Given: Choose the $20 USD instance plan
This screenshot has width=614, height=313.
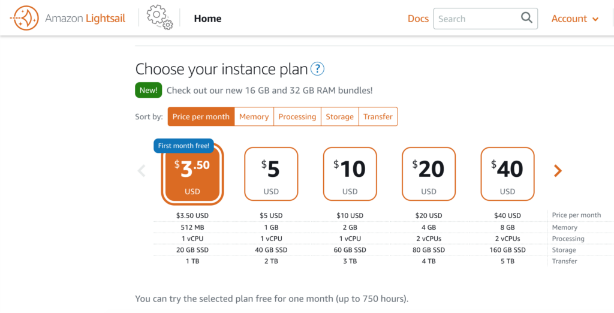Looking at the screenshot, I should tap(429, 174).
